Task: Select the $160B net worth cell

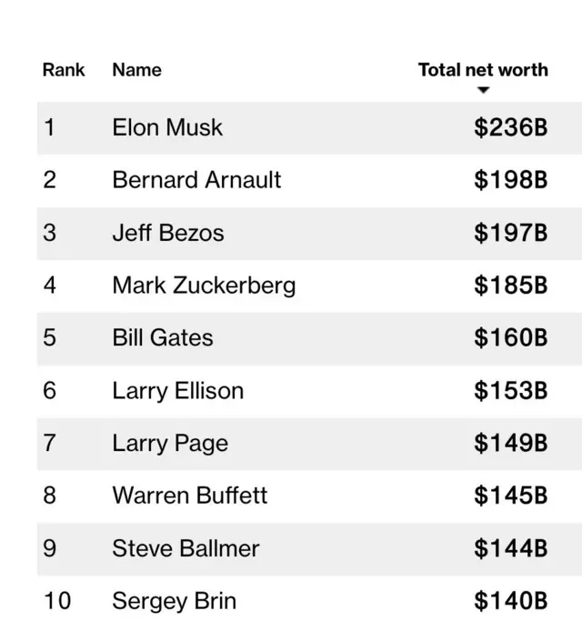Action: click(510, 338)
